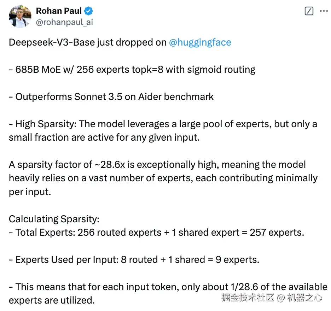Image resolution: width=331 pixels, height=311 pixels.
Task: Open the three-dot more options menu
Action: (x=324, y=11)
